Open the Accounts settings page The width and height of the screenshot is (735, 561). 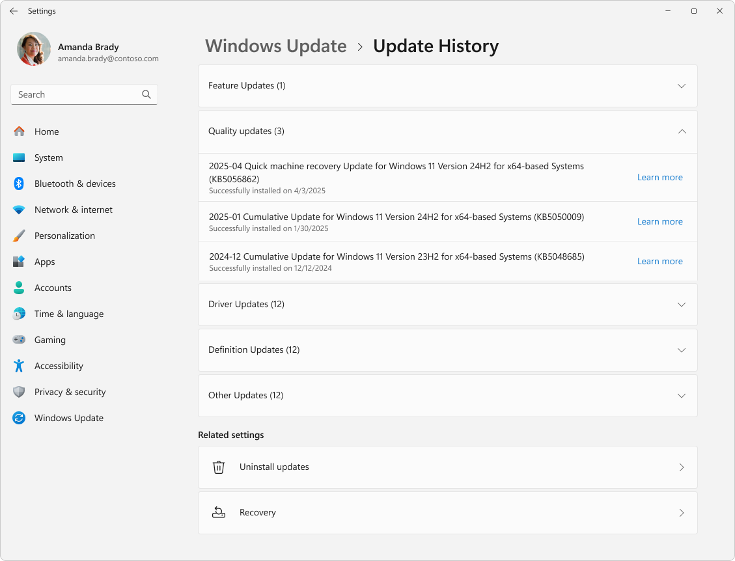click(x=53, y=288)
